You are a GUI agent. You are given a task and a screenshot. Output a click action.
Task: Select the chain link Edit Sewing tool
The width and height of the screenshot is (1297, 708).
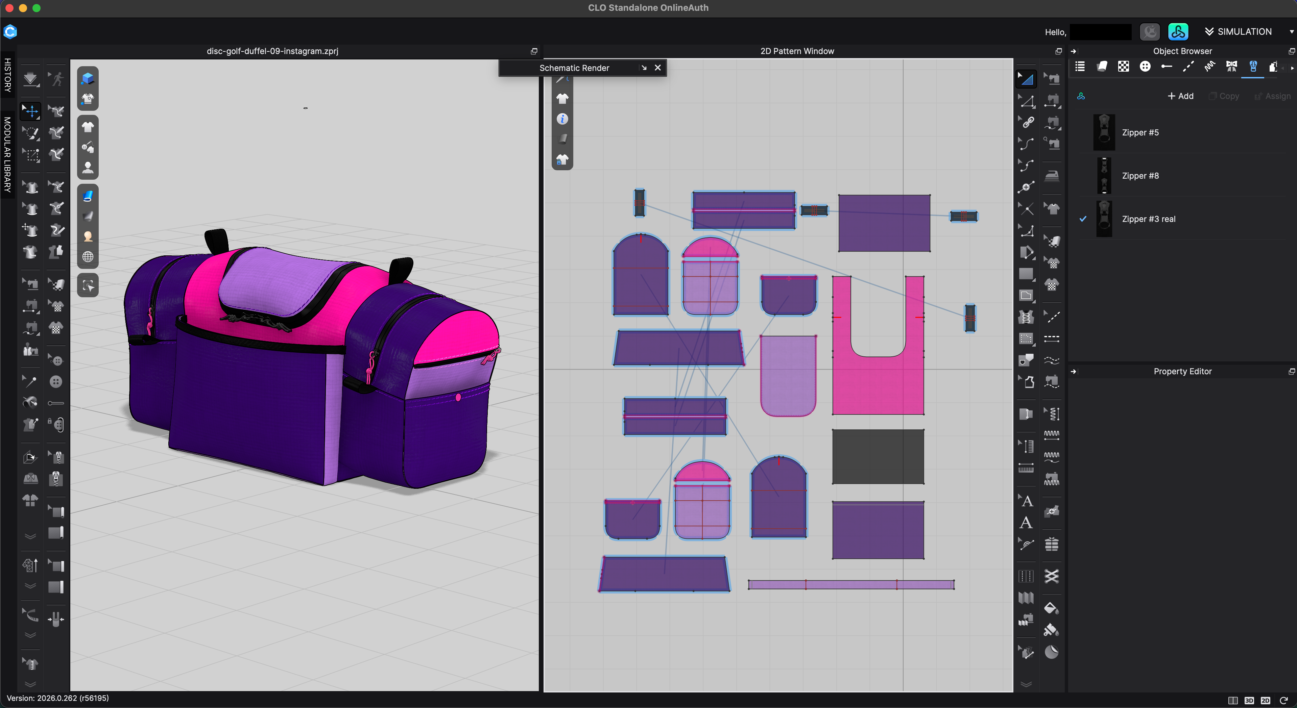[x=1026, y=122]
